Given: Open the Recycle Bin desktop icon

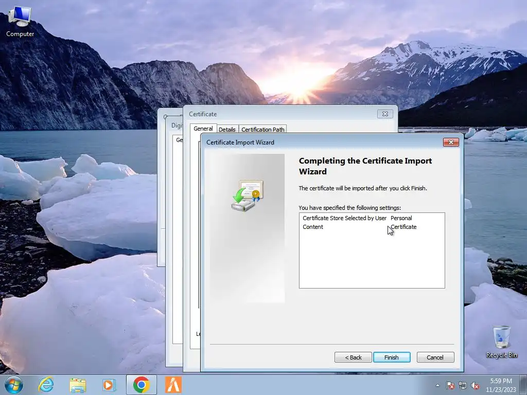Looking at the screenshot, I should 501,342.
